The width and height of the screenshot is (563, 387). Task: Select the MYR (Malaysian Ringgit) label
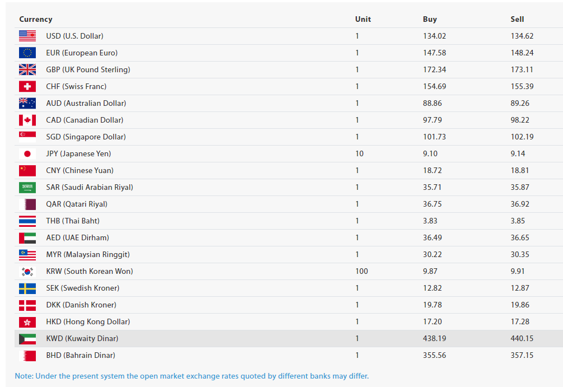click(88, 254)
